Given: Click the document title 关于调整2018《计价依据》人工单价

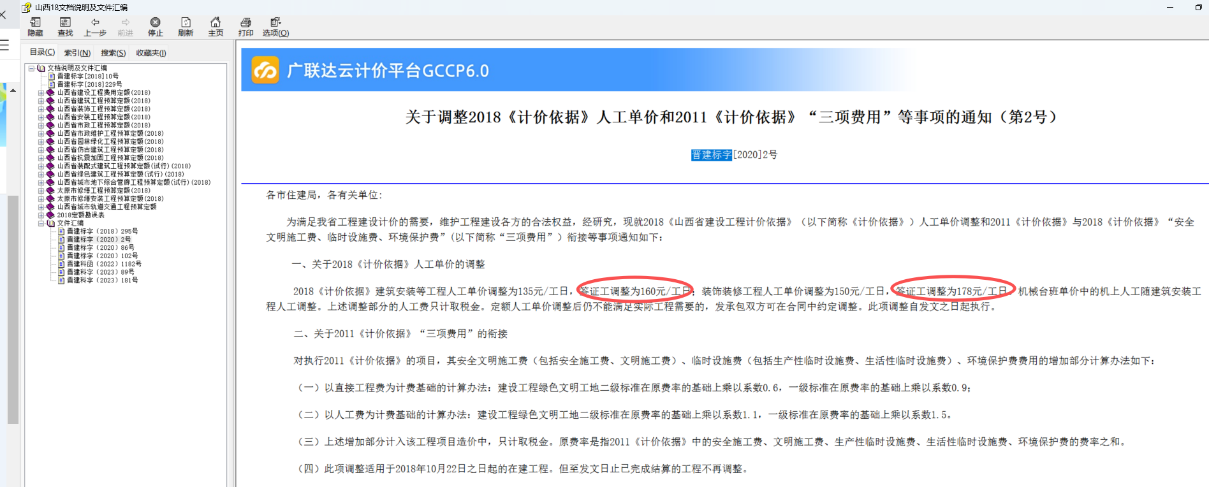Looking at the screenshot, I should 731,117.
